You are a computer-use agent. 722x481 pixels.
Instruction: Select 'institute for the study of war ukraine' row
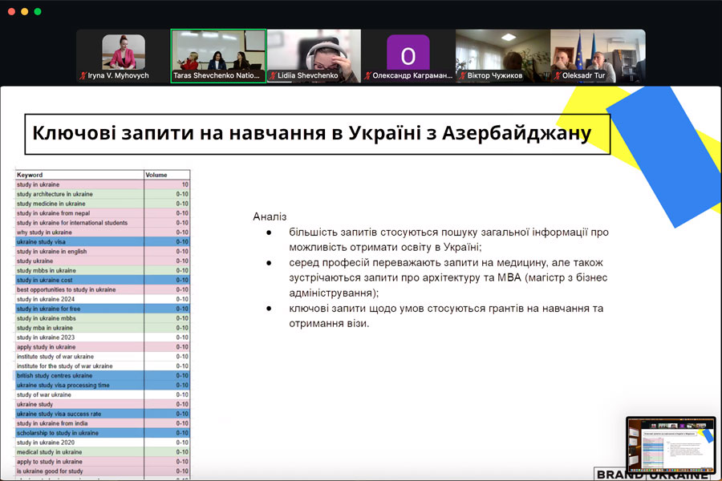pyautogui.click(x=102, y=366)
